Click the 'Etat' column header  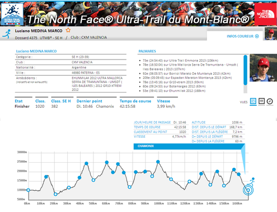(x=18, y=101)
